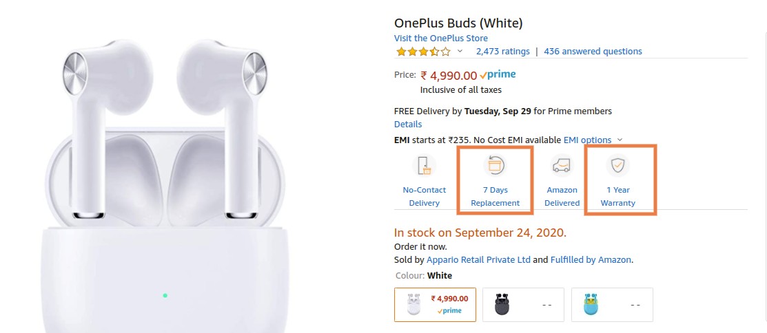
Task: Click the No-Contact Delivery icon
Action: [424, 166]
